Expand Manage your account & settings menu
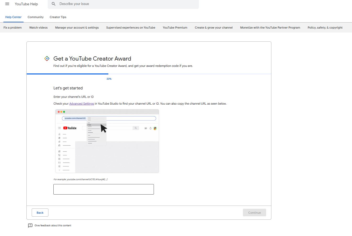The image size is (352, 236). point(77,28)
